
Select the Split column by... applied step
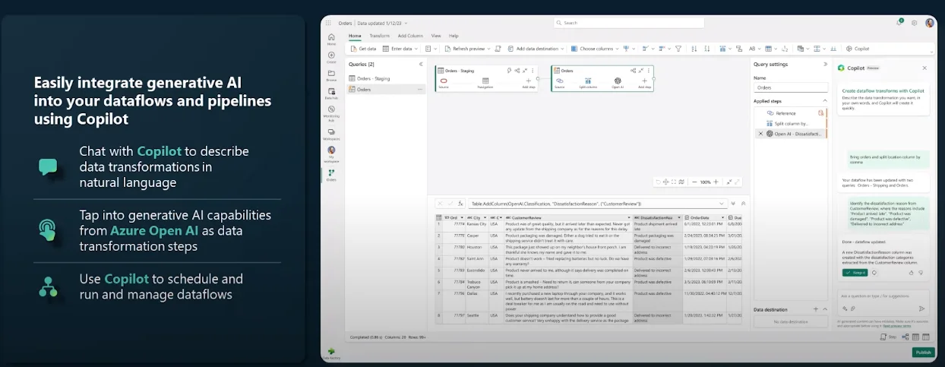click(x=791, y=123)
